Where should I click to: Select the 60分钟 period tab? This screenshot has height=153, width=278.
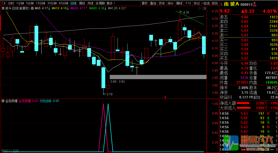[x=63, y=4]
